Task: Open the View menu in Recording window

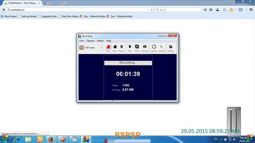Action: (81, 41)
